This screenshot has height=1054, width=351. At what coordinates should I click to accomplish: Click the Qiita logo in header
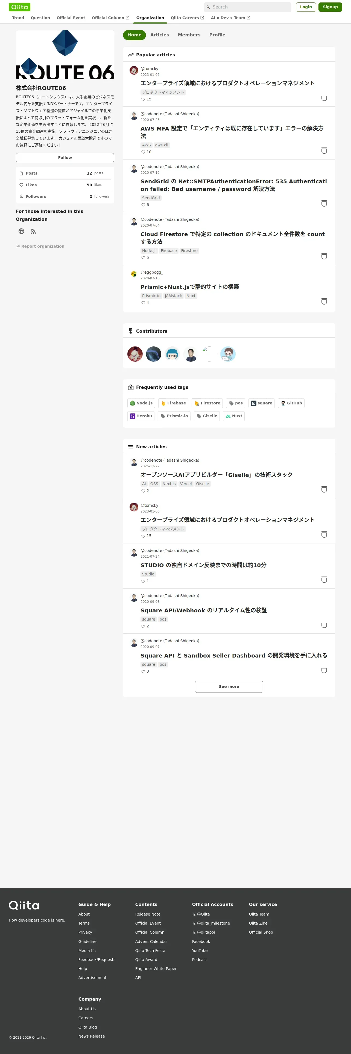click(20, 7)
